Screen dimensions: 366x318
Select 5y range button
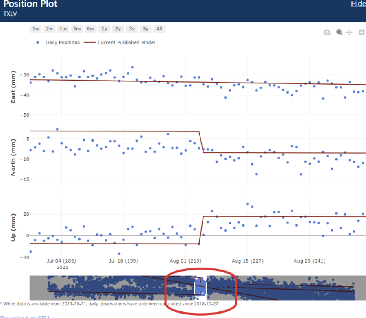pyautogui.click(x=145, y=29)
